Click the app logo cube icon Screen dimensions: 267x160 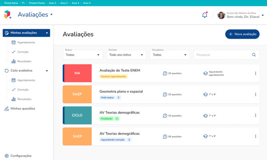[x=8, y=14]
